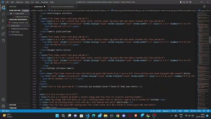Switch to the second indexsource editor tab

coord(62,7)
